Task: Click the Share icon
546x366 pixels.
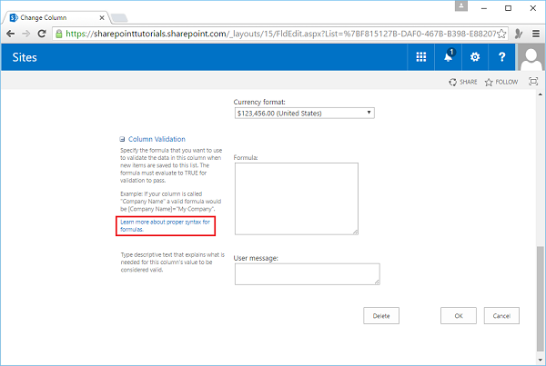Action: (462, 82)
